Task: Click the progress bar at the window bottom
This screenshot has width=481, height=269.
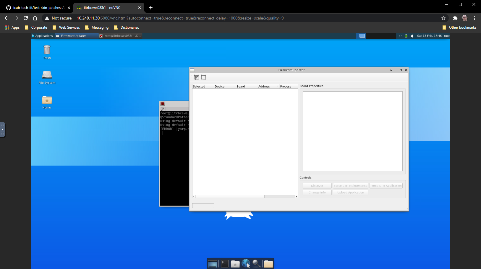Action: tap(203, 206)
